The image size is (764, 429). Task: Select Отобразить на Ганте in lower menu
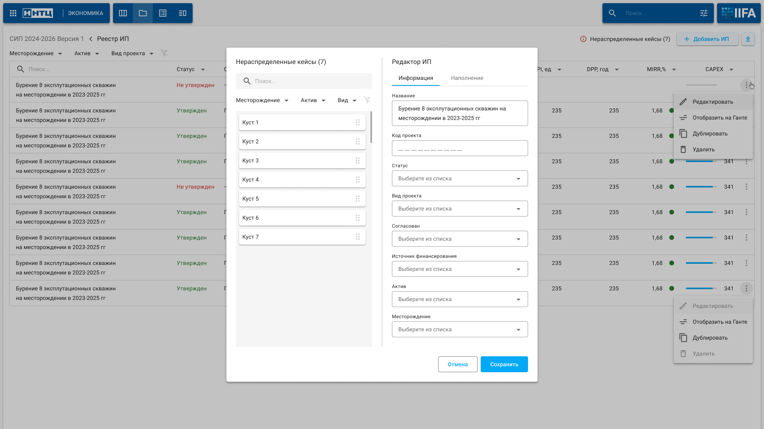pos(719,322)
